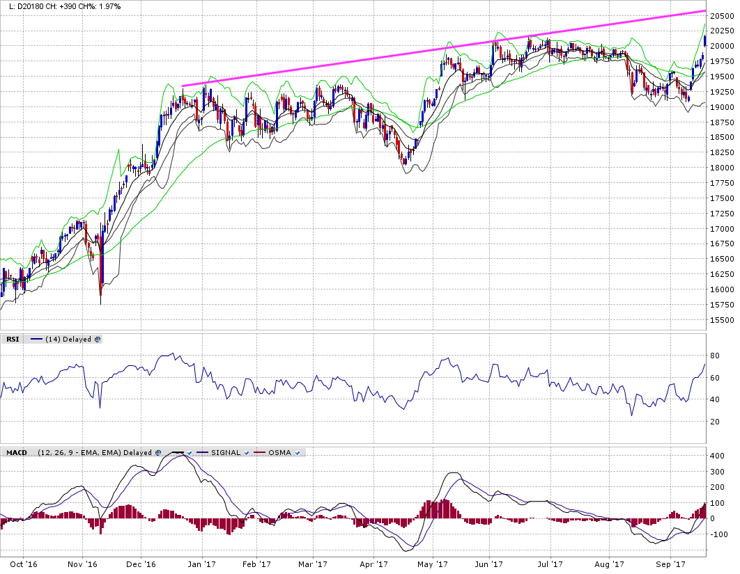The image size is (740, 574).
Task: Click the SIGNAL legend label
Action: click(226, 453)
